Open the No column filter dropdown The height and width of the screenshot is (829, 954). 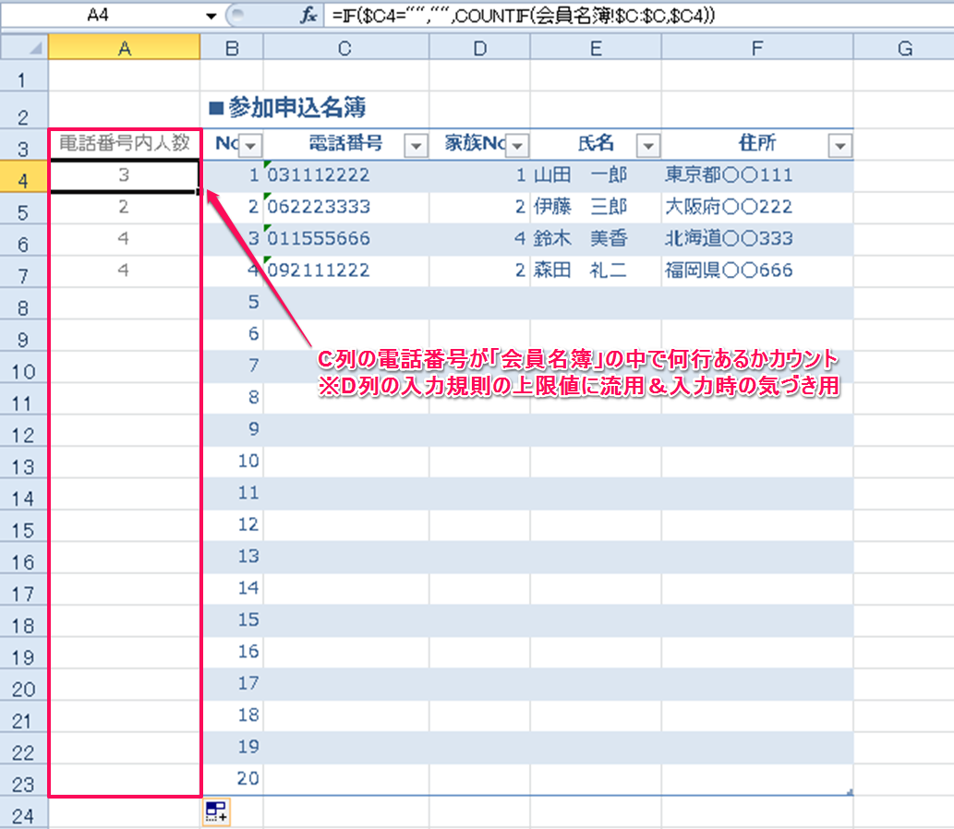(251, 145)
